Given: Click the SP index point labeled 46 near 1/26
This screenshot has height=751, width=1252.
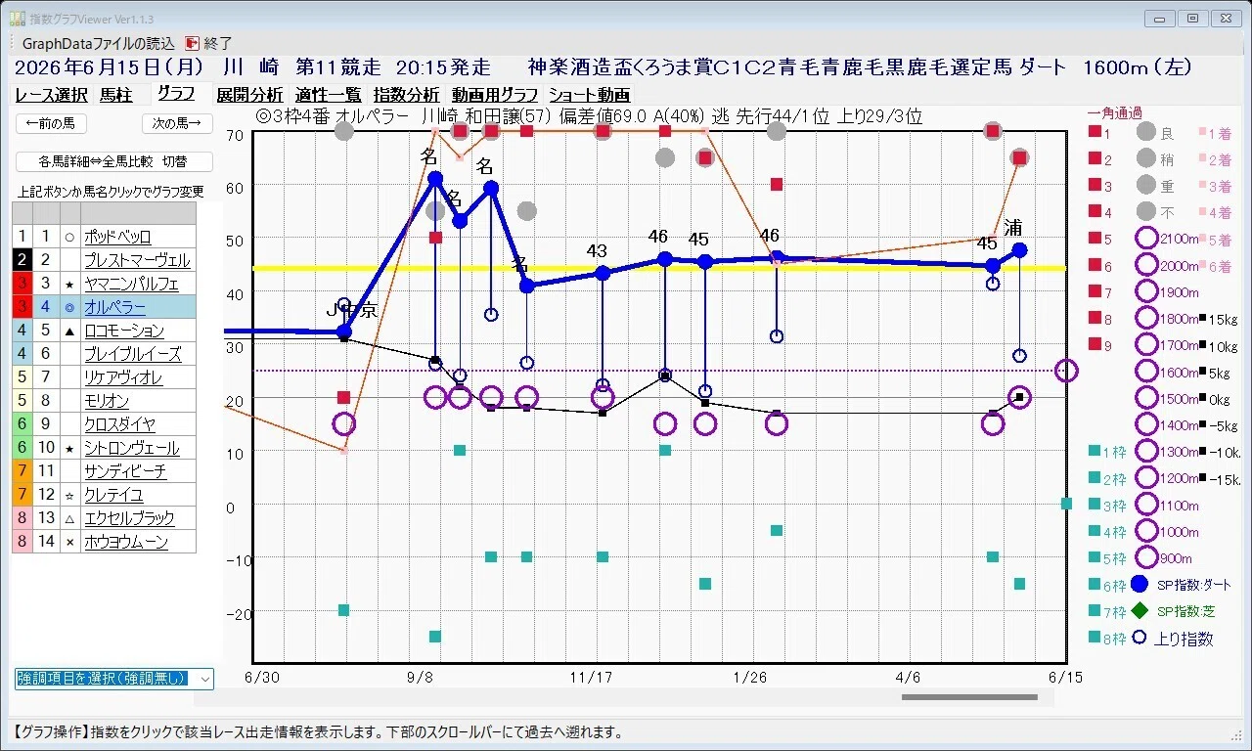Looking at the screenshot, I should [x=777, y=258].
